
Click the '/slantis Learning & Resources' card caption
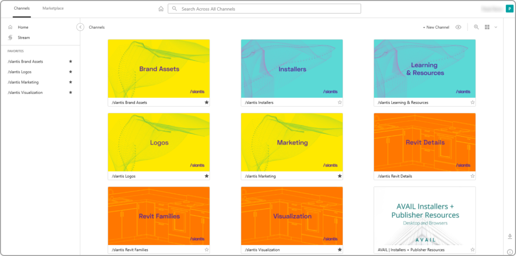tap(403, 103)
